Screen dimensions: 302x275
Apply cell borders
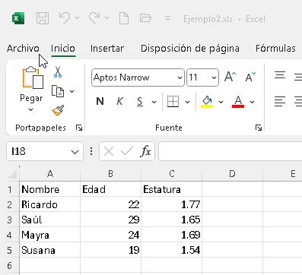pos(173,102)
